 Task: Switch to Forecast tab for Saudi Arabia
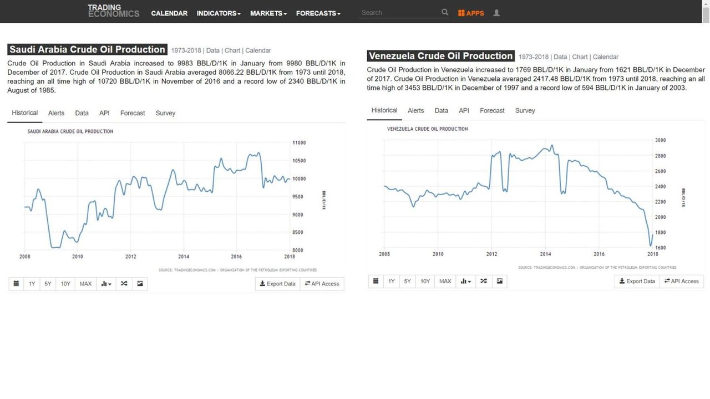tap(133, 113)
